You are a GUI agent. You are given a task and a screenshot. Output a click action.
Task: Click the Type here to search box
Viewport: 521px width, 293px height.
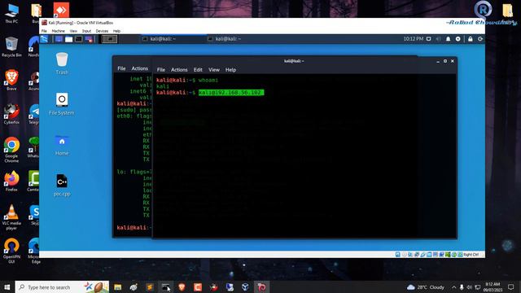click(x=62, y=287)
